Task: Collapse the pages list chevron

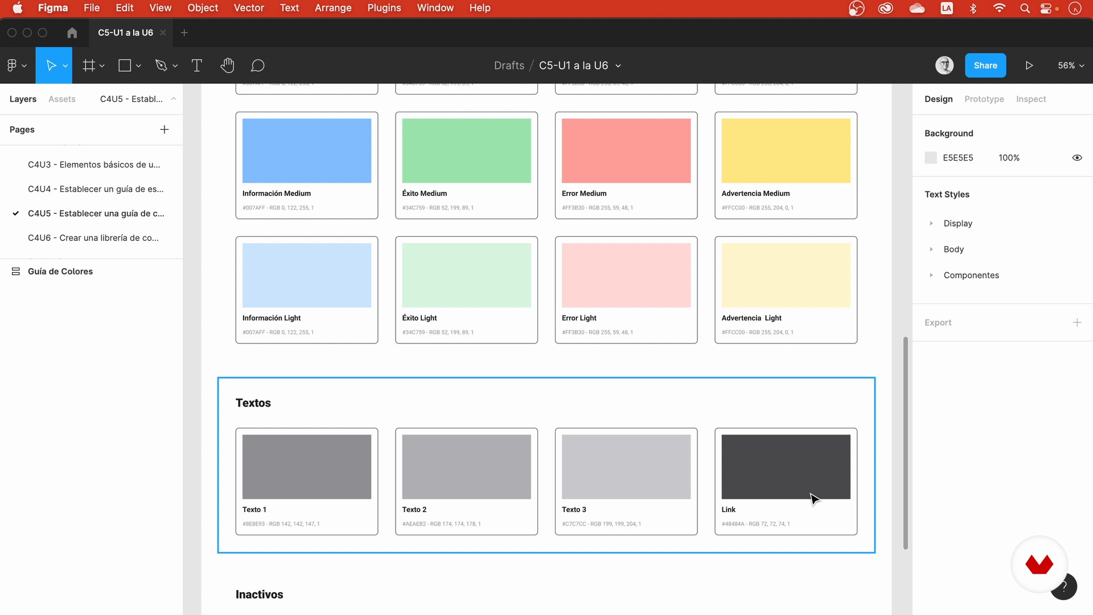Action: [x=174, y=99]
